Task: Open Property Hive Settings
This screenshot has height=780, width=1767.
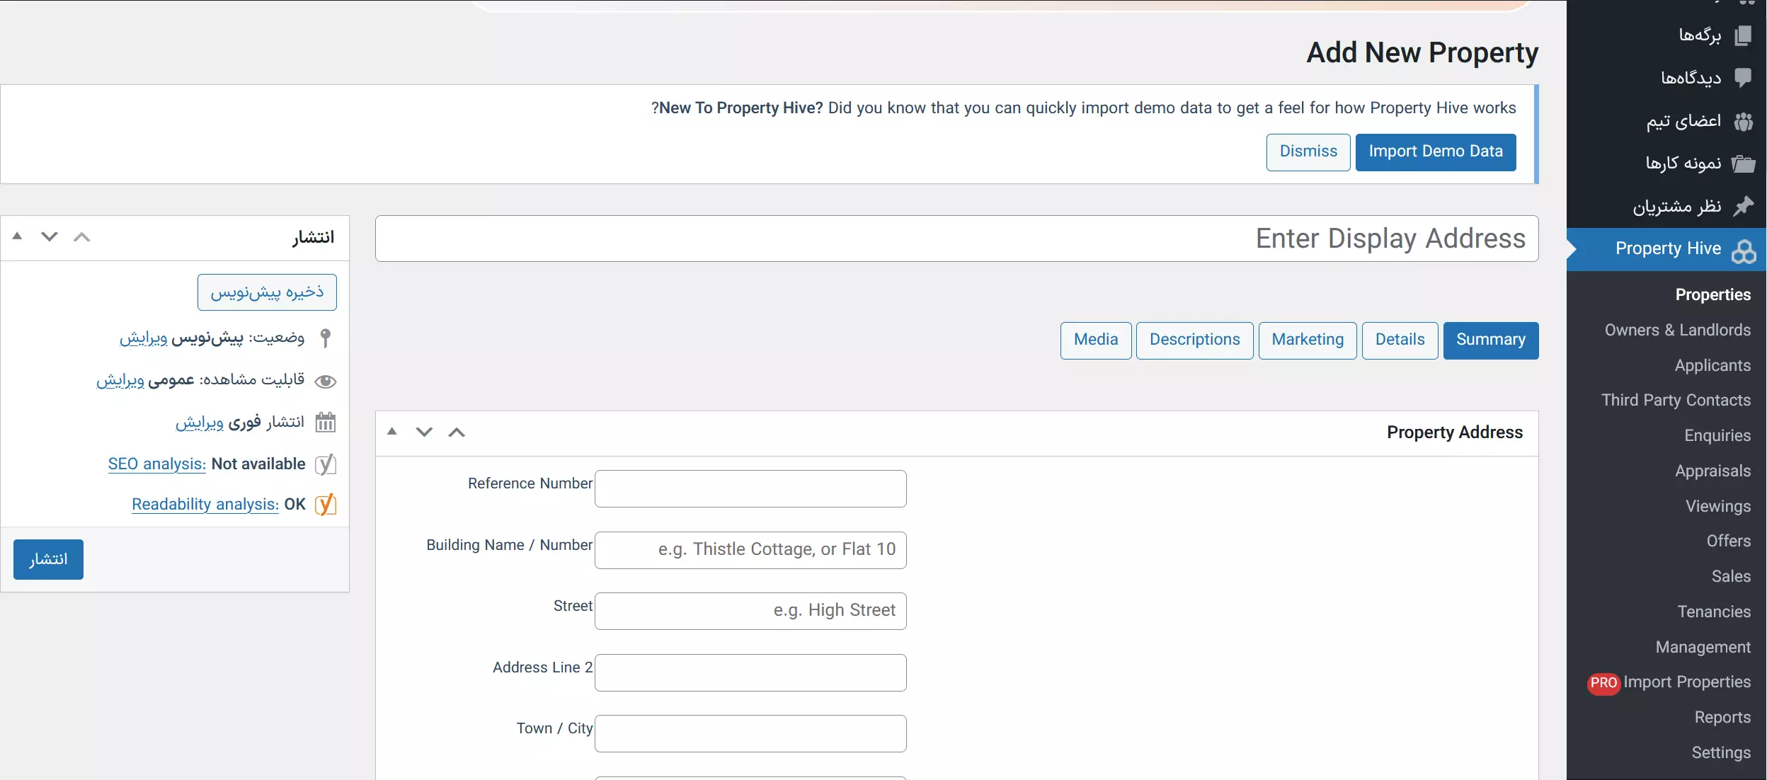Action: tap(1721, 753)
